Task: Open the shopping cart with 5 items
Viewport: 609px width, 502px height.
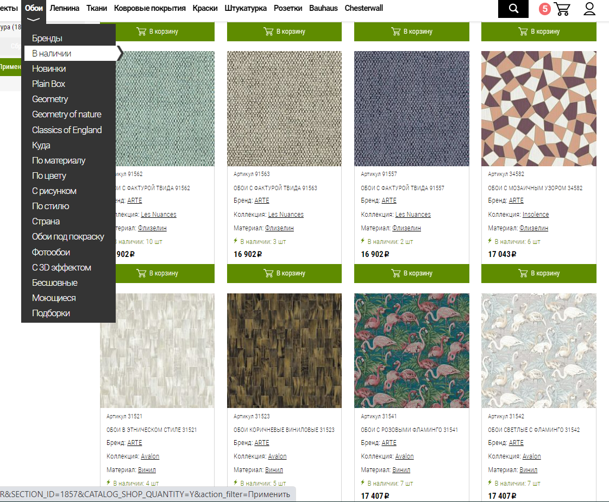Action: pos(562,9)
